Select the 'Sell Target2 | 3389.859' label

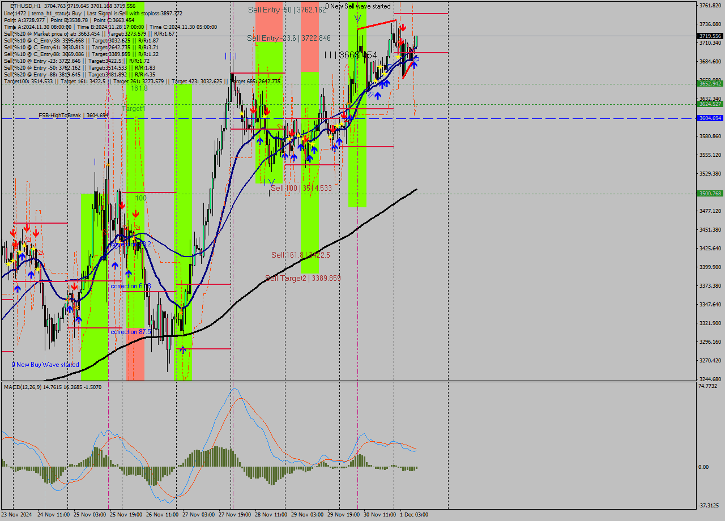(x=303, y=278)
